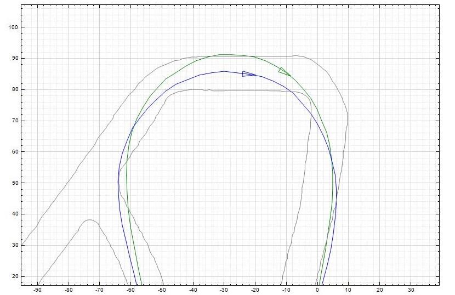455x295 pixels.
Task: Click x-axis label 0
Action: (x=317, y=290)
